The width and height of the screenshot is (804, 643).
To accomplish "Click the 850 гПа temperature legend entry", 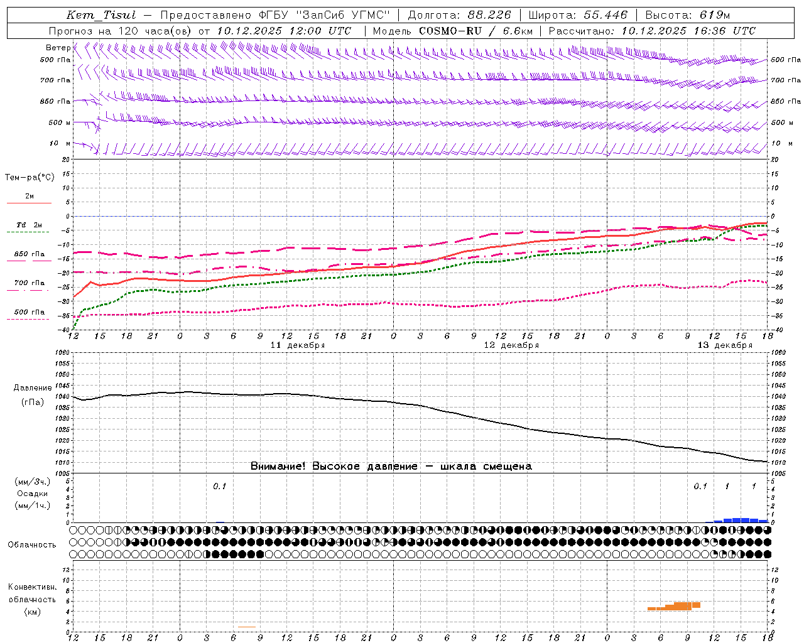I will [x=30, y=254].
